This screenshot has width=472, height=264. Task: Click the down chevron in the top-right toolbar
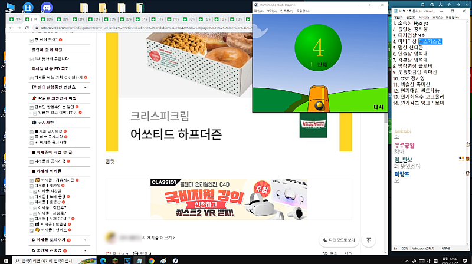(x=467, y=5)
